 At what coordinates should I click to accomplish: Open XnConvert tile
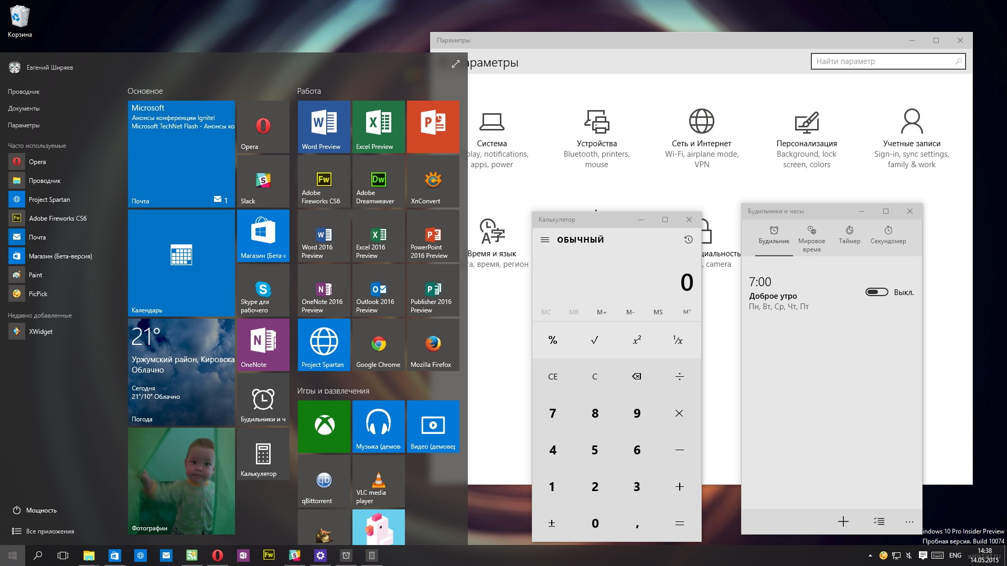433,181
